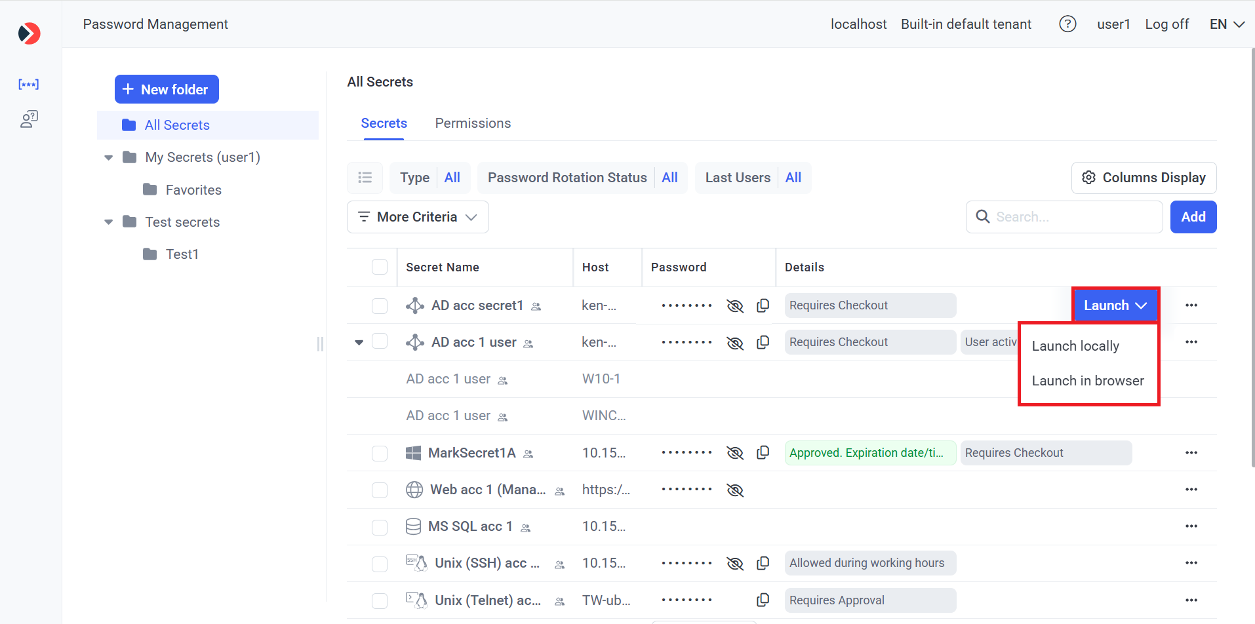Click the user help sidebar icon
1255x624 pixels.
click(29, 119)
